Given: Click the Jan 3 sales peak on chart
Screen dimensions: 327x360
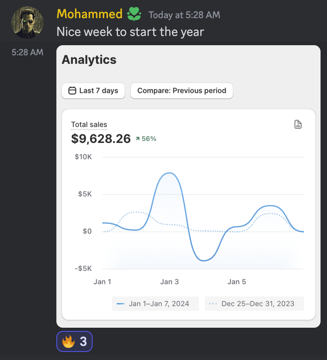Looking at the screenshot, I should point(170,173).
